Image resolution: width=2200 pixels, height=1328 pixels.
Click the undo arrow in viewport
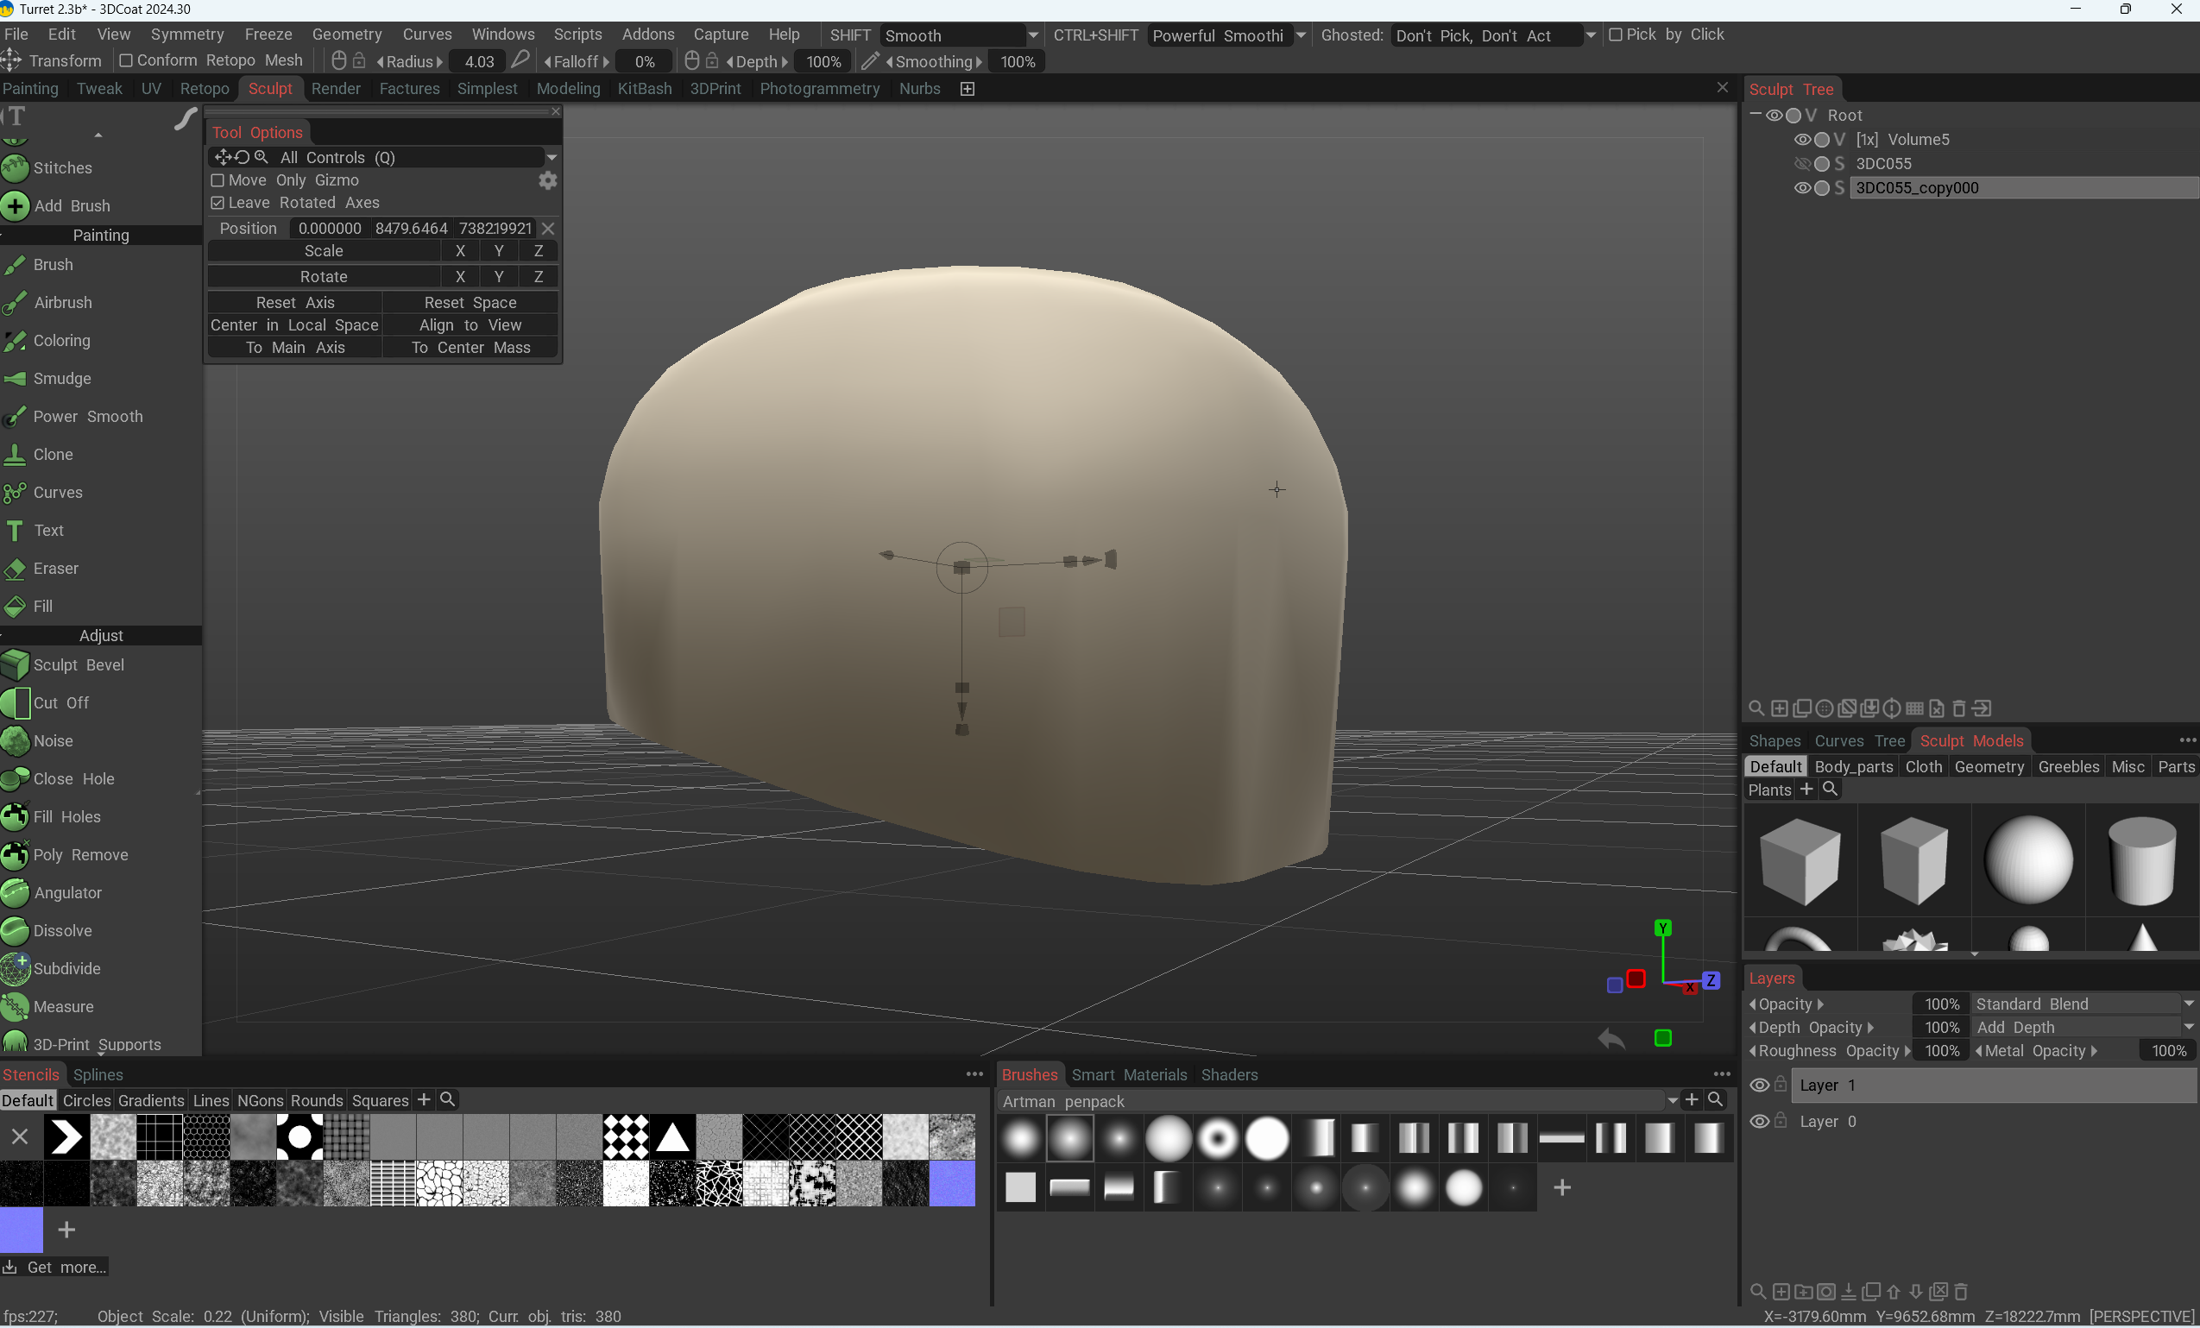(1611, 1039)
